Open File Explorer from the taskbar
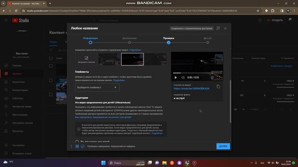The height and width of the screenshot is (167, 298). pyautogui.click(x=164, y=163)
